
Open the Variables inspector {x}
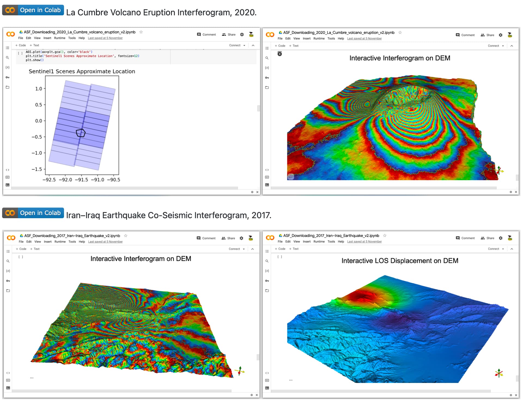[x=7, y=67]
